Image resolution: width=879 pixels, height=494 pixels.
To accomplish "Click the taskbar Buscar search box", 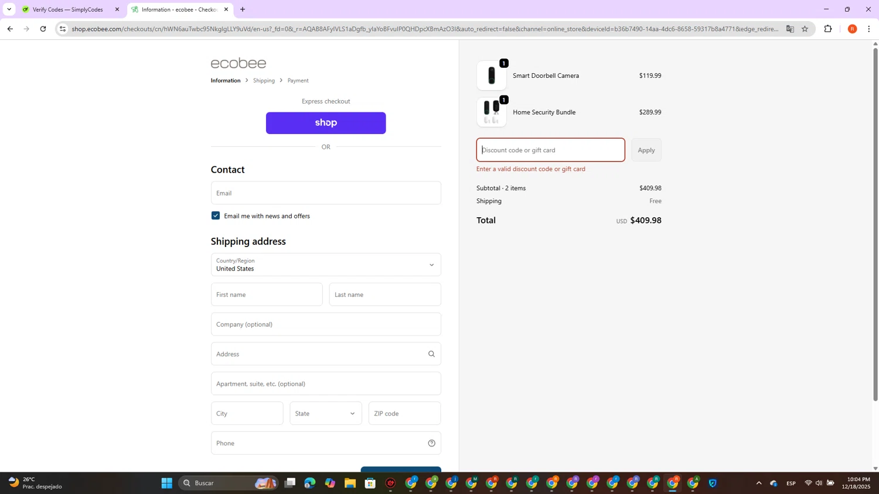I will tap(228, 483).
